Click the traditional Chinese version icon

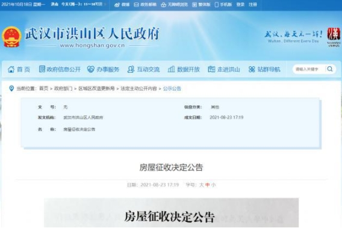coord(194,5)
